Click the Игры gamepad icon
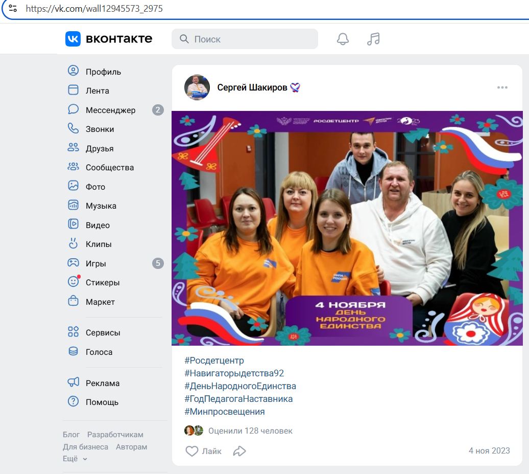 click(x=73, y=262)
